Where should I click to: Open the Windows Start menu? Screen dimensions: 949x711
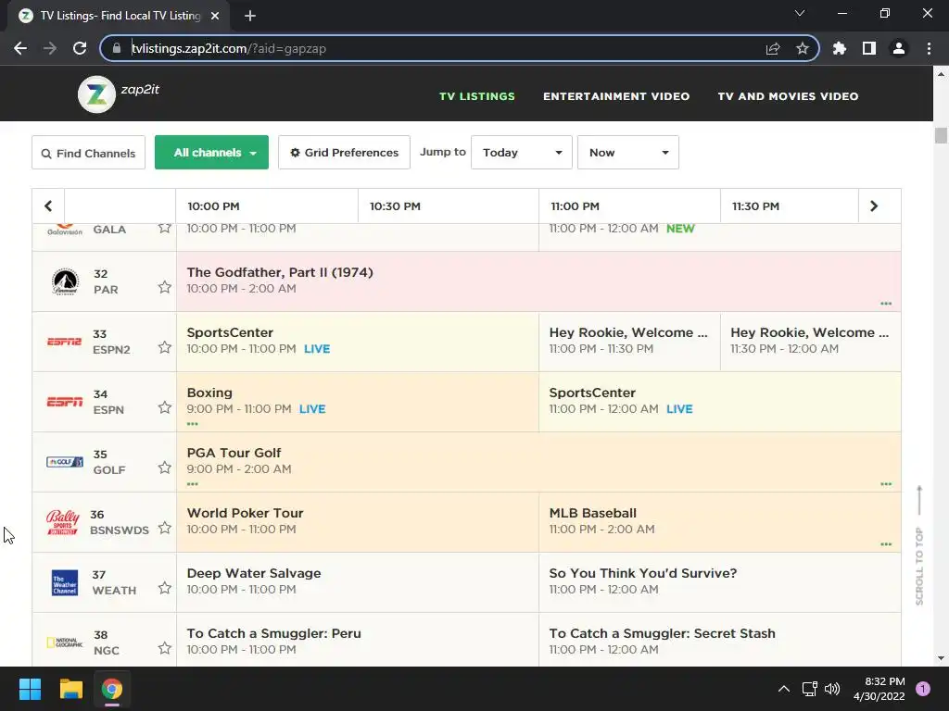coord(30,689)
